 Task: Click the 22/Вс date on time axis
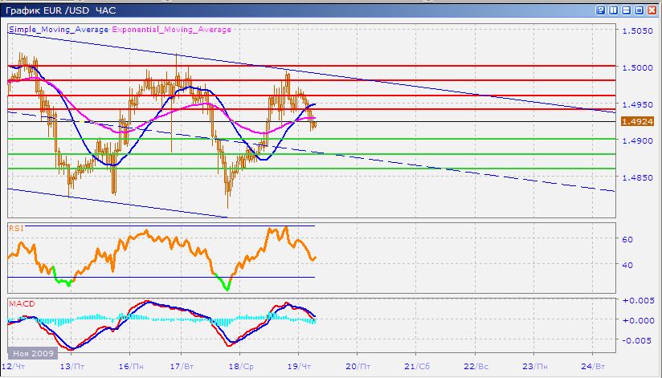pyautogui.click(x=477, y=366)
